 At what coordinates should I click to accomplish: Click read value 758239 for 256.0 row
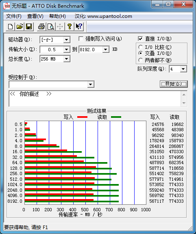point(176,173)
